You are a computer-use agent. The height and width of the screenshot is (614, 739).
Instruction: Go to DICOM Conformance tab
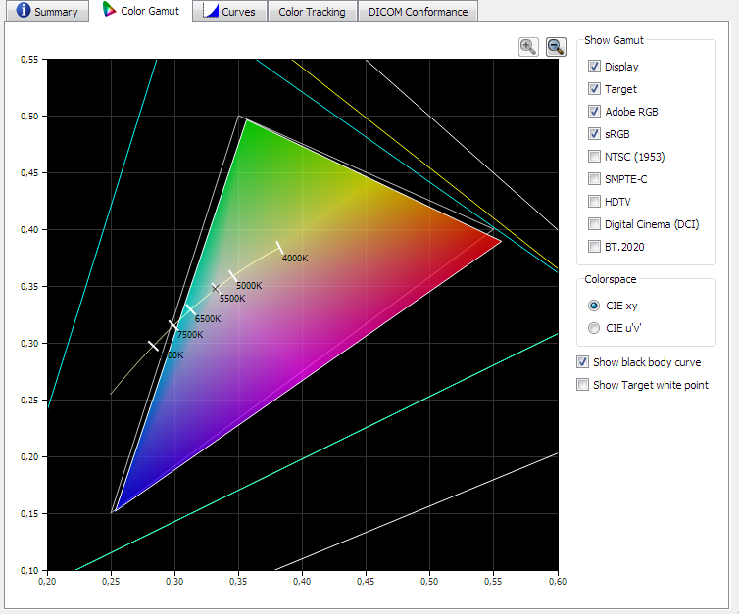(x=419, y=12)
